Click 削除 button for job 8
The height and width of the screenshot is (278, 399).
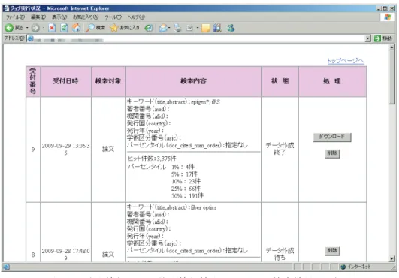point(332,251)
